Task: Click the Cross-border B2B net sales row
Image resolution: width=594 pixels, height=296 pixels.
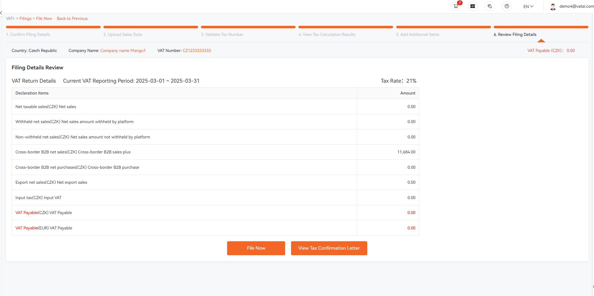Action: 215,152
